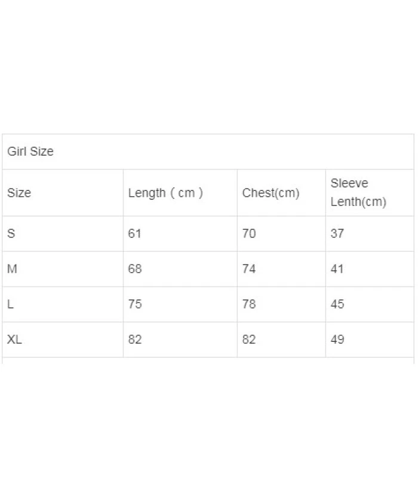Viewport: 418px width, 491px height.
Task: Click the Length (cm) column header
Action: click(x=165, y=193)
